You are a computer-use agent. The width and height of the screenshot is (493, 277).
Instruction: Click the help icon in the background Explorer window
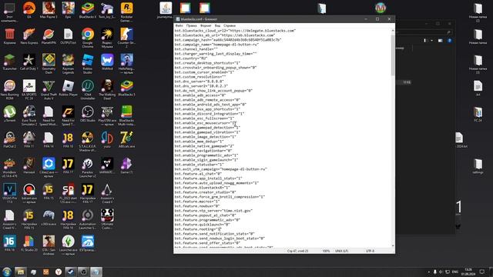coord(450,41)
